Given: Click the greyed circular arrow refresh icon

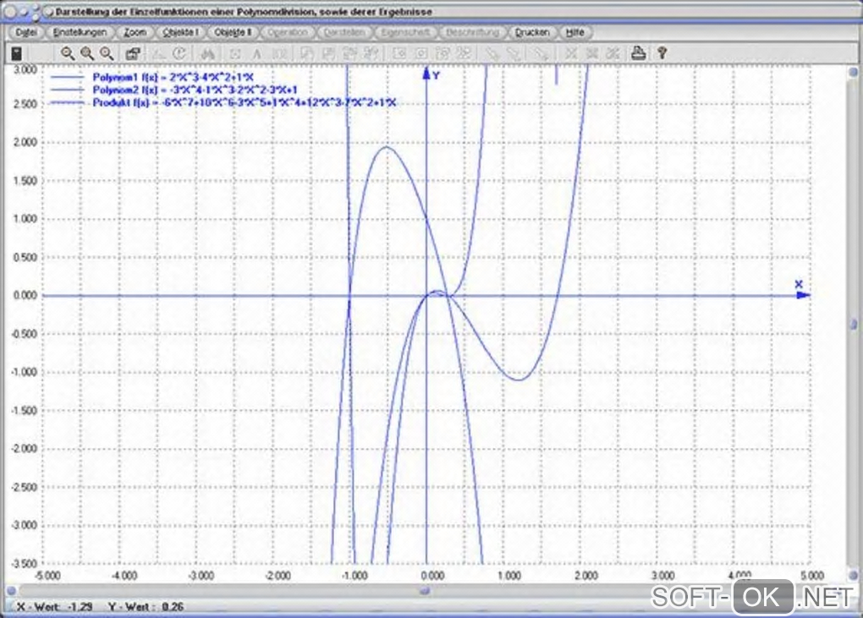Looking at the screenshot, I should [x=179, y=53].
